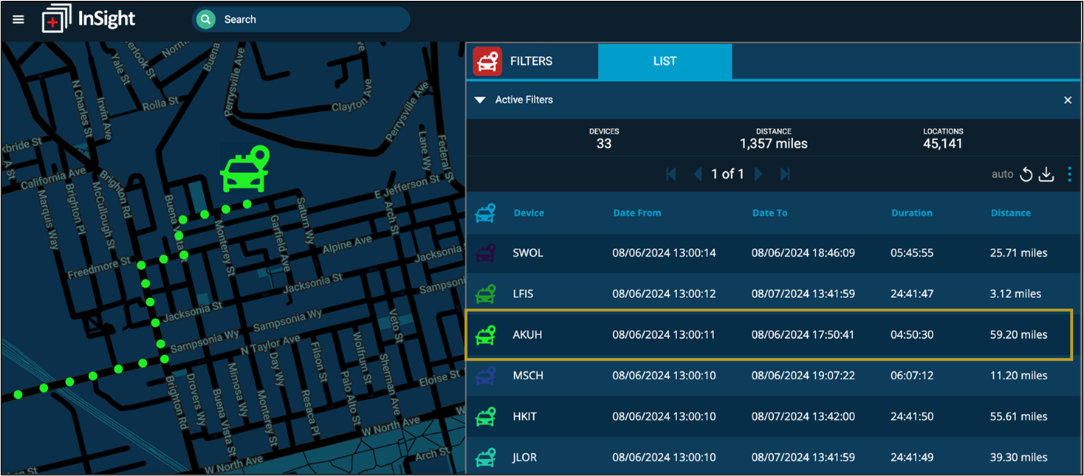Click the green car marker on the map

click(244, 168)
